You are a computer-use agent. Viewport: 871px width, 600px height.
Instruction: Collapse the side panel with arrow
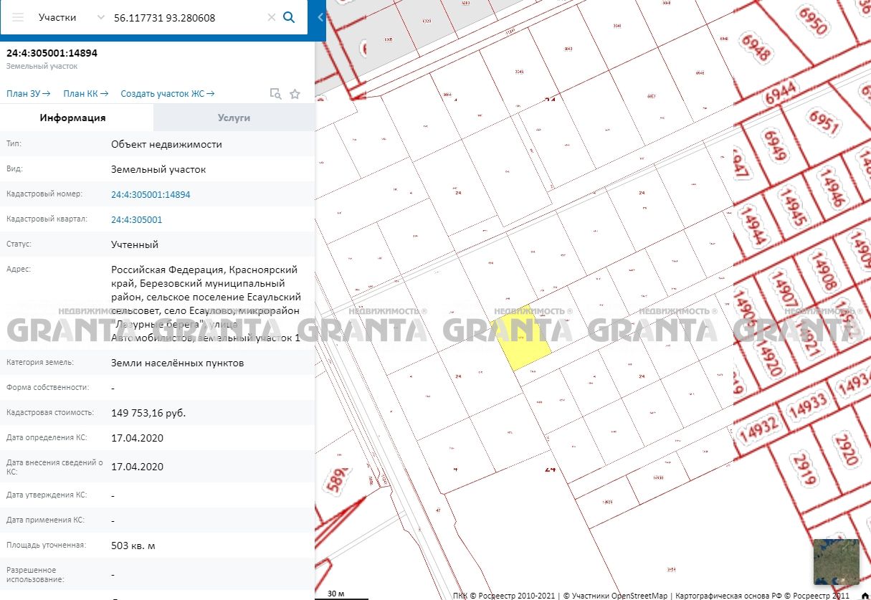(320, 17)
